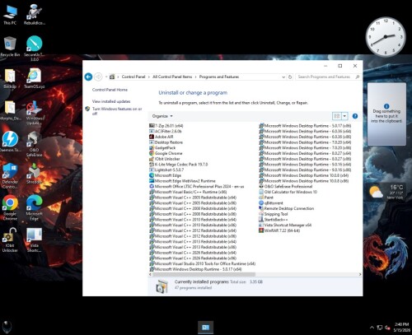Click the volume icon in system tray
The image size is (412, 335).
(387, 328)
